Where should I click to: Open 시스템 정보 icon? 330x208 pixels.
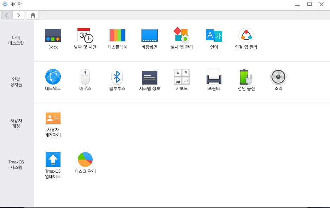click(150, 77)
